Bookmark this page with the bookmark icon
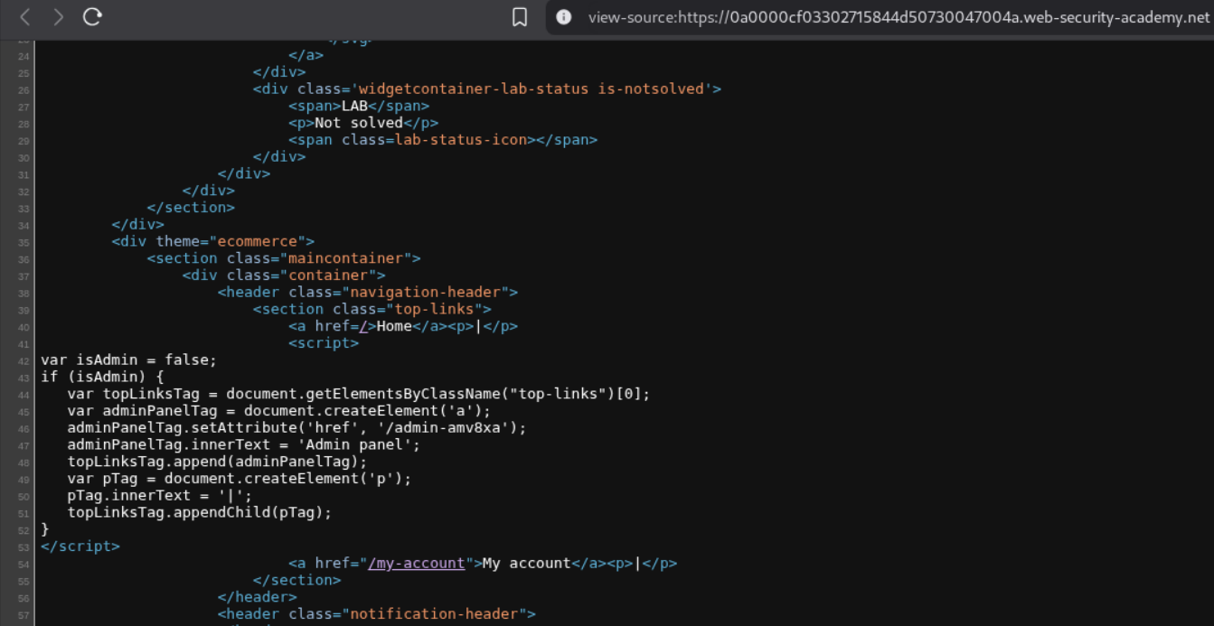 click(520, 17)
